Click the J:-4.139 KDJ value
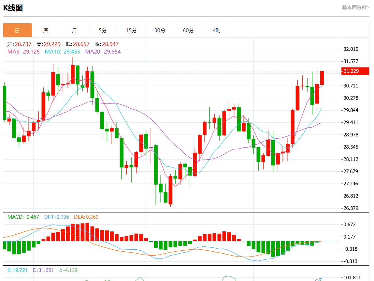This screenshot has height=281, width=374. pos(68,270)
